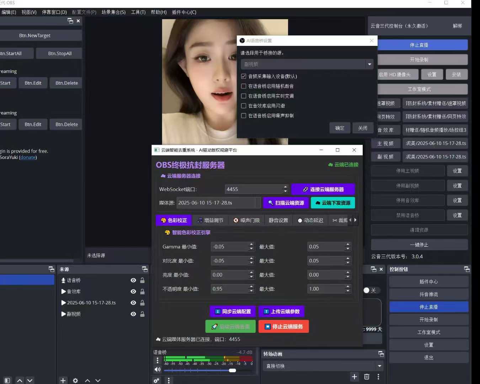Image resolution: width=480 pixels, height=384 pixels.
Task: Close the top-left plugin dock panel
Action: [x=78, y=21]
